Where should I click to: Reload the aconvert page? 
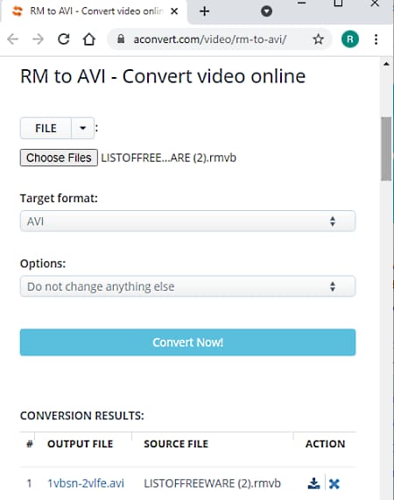[63, 39]
